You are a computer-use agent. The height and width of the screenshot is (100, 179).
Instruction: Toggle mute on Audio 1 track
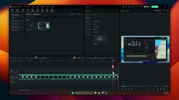(x=15, y=82)
